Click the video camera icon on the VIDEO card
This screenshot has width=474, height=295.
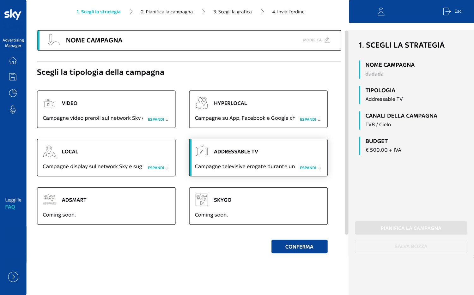49,103
